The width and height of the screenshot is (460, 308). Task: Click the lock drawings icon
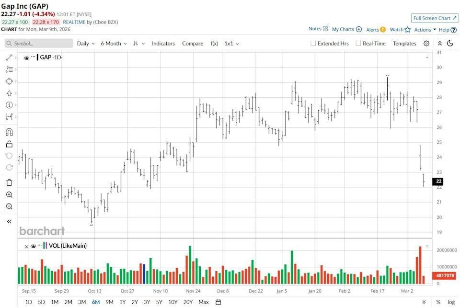coord(9,144)
